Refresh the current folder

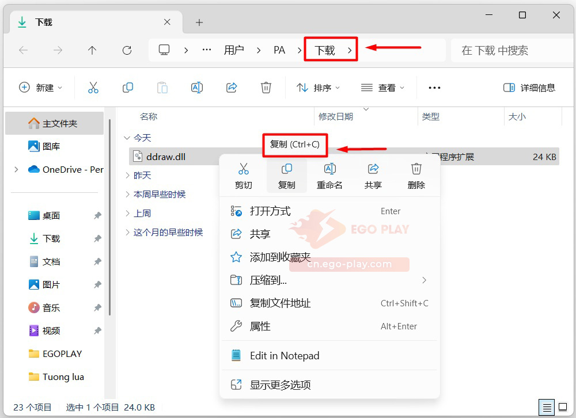127,50
